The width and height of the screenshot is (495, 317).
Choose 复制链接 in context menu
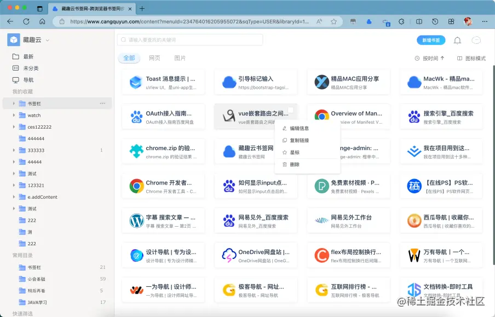coord(308,140)
